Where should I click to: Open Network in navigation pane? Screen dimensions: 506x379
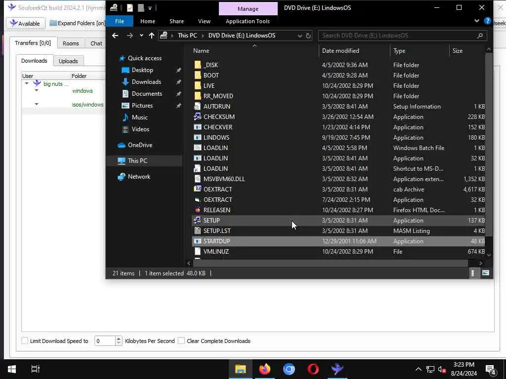coord(139,177)
